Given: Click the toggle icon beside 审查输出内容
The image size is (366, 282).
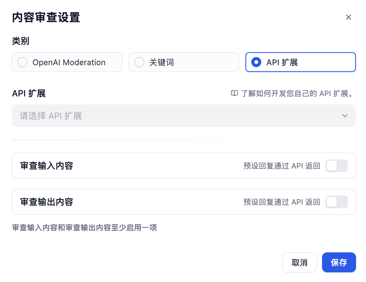Looking at the screenshot, I should [x=337, y=202].
